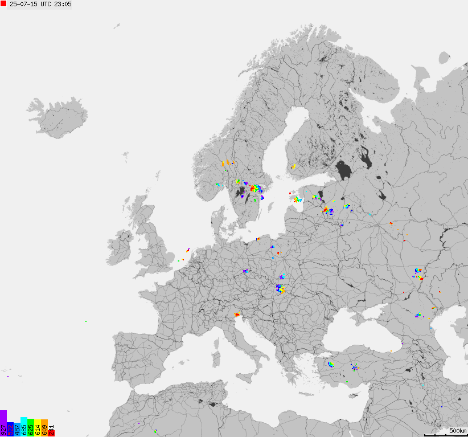Click the yellow legend bar labeled 614
The image size is (468, 437).
(38, 428)
